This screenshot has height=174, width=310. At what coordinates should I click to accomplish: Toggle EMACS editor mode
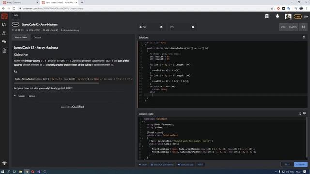tap(293, 27)
